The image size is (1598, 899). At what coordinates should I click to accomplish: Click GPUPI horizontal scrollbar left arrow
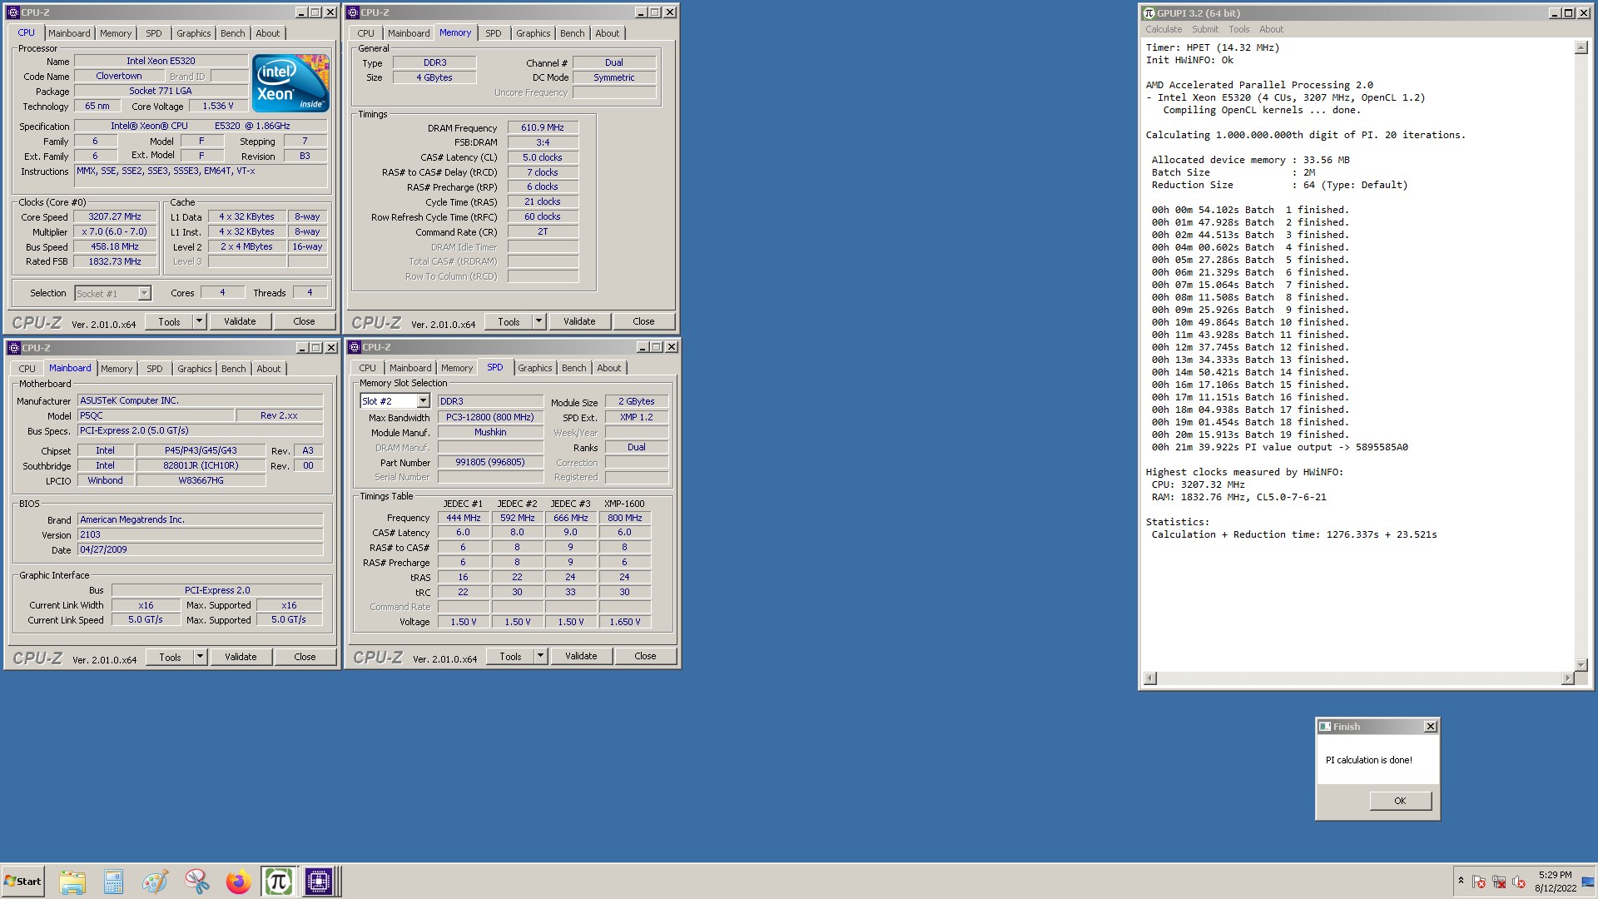tap(1150, 678)
